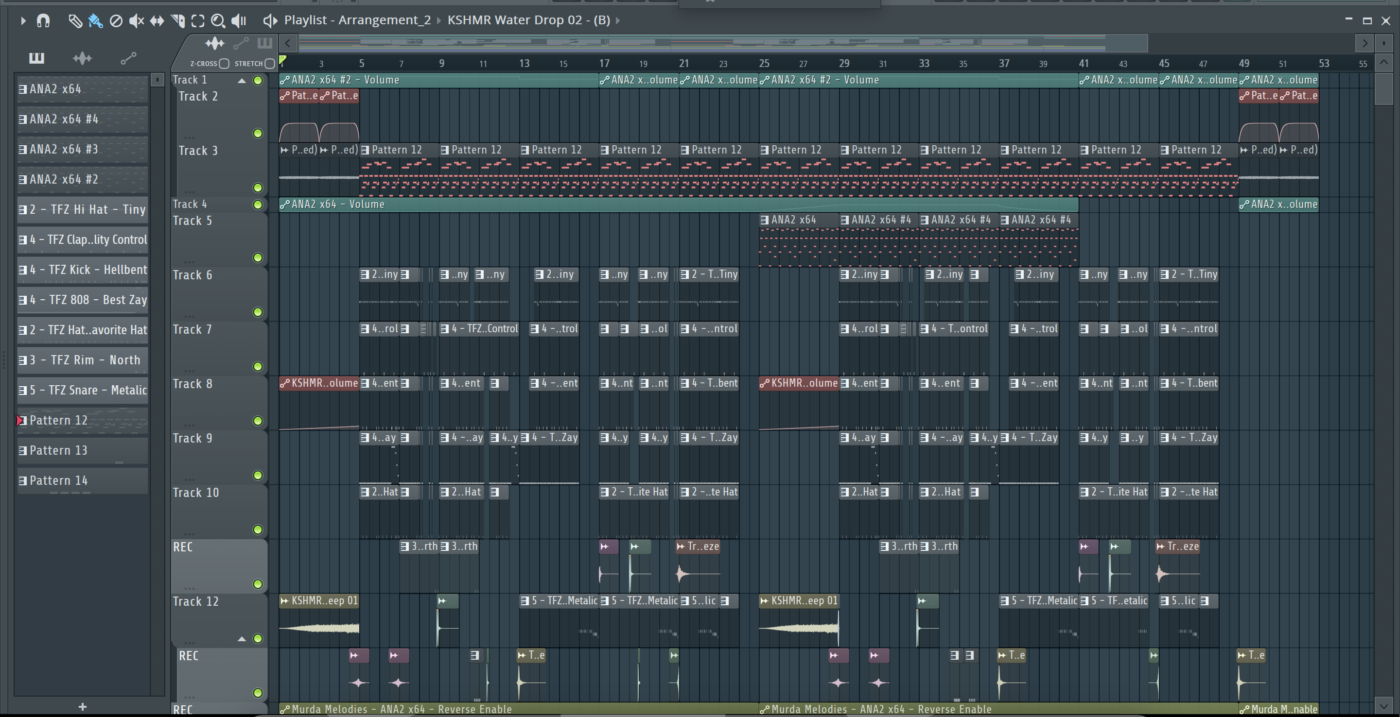Click the speaker icon before Playlist title

pyautogui.click(x=270, y=20)
